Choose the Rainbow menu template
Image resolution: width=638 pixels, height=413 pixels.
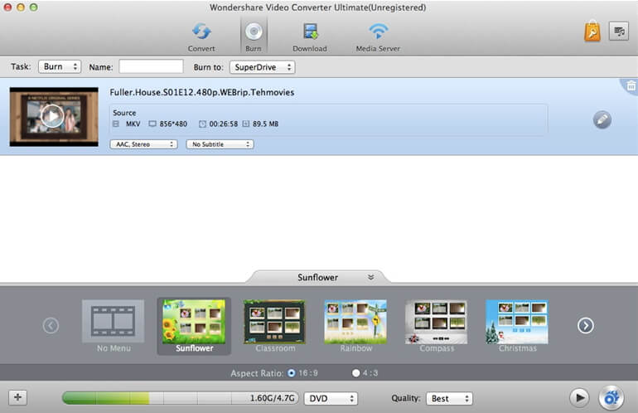point(355,326)
